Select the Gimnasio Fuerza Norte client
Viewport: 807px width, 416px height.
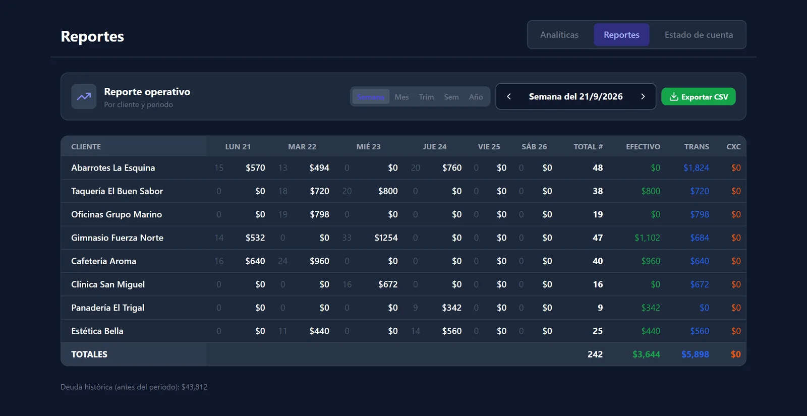[117, 237]
